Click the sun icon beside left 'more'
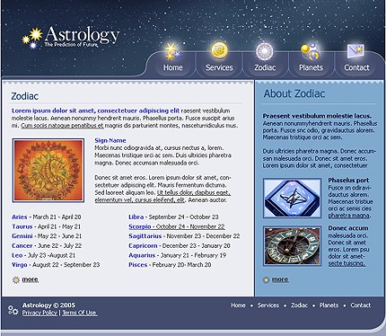 16,280
